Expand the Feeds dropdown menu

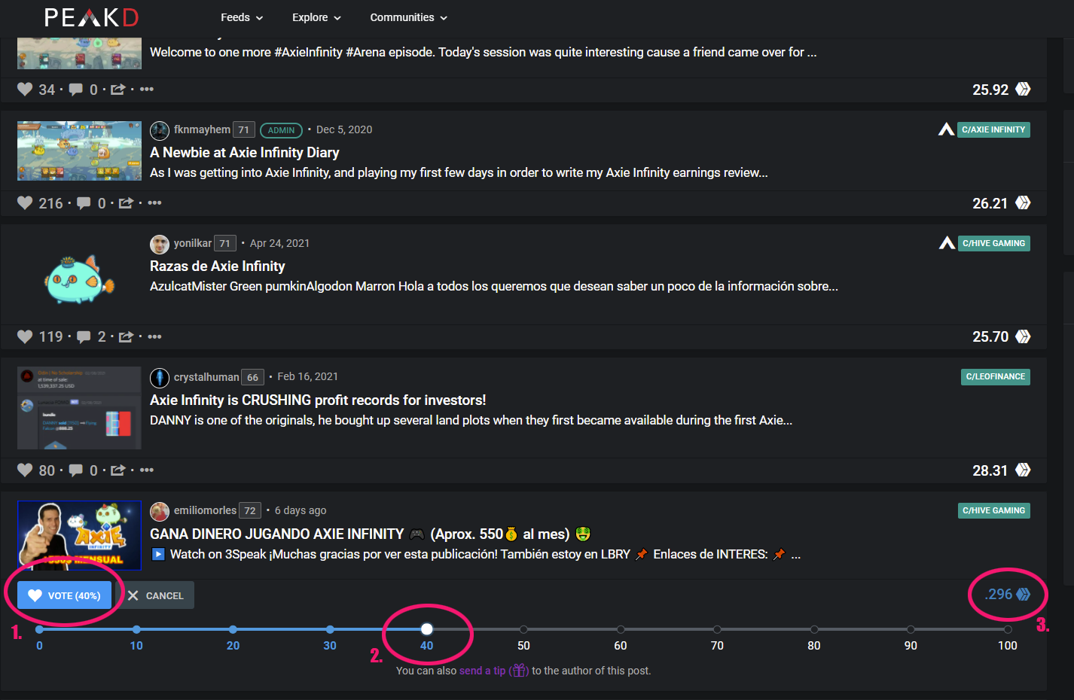(x=242, y=17)
